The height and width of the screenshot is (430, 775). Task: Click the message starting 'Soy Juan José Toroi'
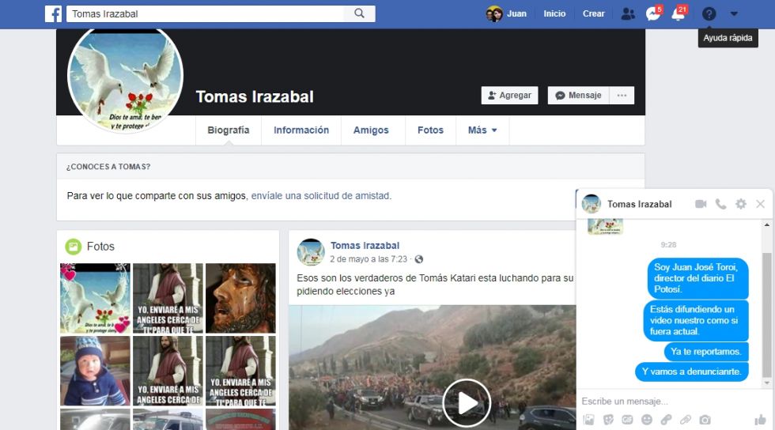click(697, 278)
